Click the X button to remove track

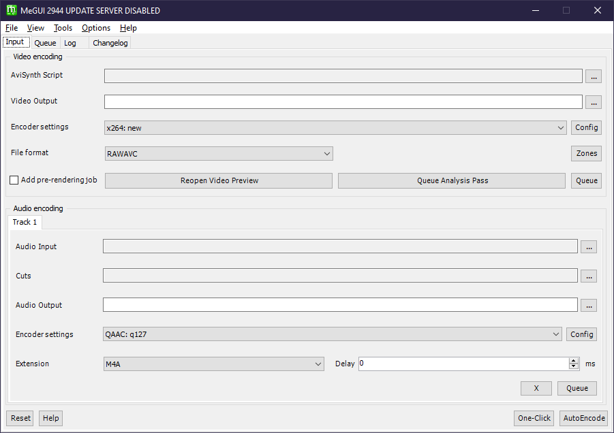pyautogui.click(x=536, y=389)
